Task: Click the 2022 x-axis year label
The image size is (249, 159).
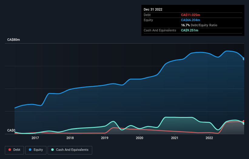Action: (x=209, y=138)
